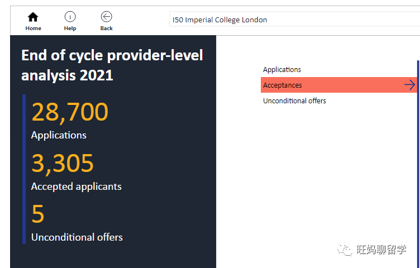Click the Accepted applicants label in dark panel

point(77,186)
